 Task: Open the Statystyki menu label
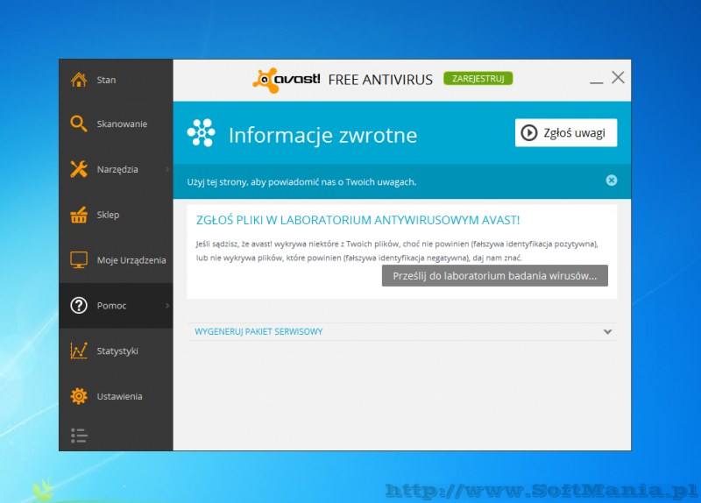(x=117, y=351)
